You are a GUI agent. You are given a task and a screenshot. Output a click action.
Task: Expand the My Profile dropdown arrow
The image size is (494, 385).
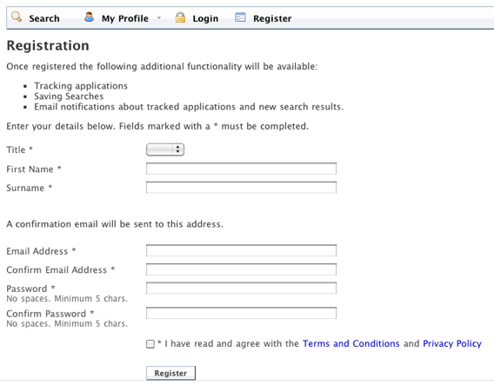tap(159, 17)
